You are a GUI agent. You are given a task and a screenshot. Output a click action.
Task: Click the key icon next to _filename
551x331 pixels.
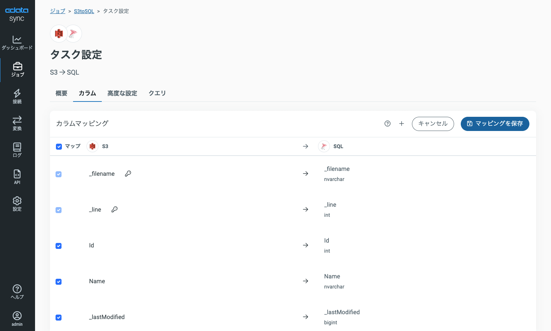[128, 174]
